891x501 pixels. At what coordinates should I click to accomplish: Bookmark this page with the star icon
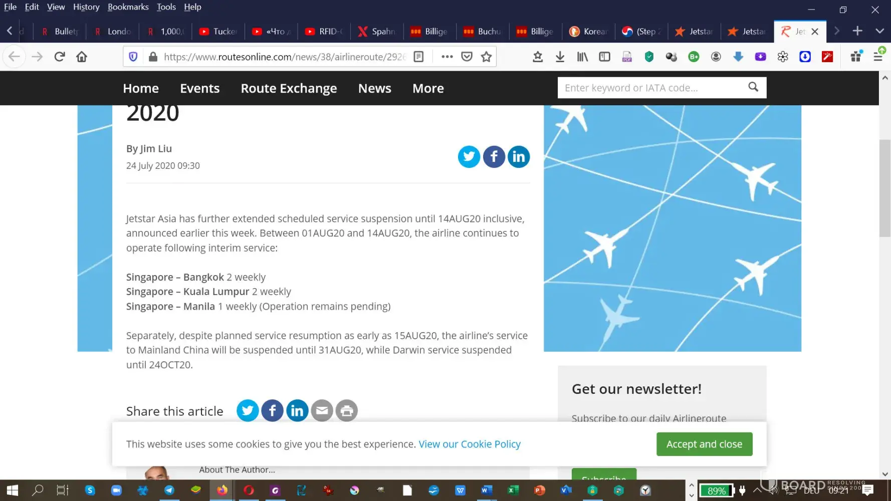click(486, 57)
